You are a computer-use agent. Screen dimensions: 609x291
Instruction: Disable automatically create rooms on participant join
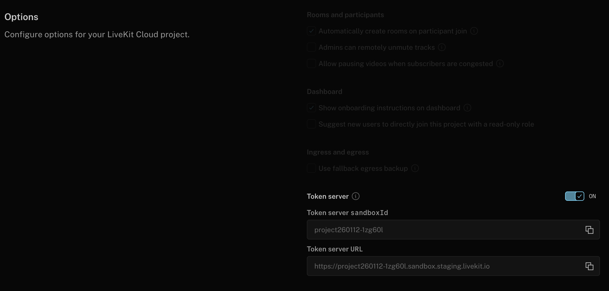(311, 31)
